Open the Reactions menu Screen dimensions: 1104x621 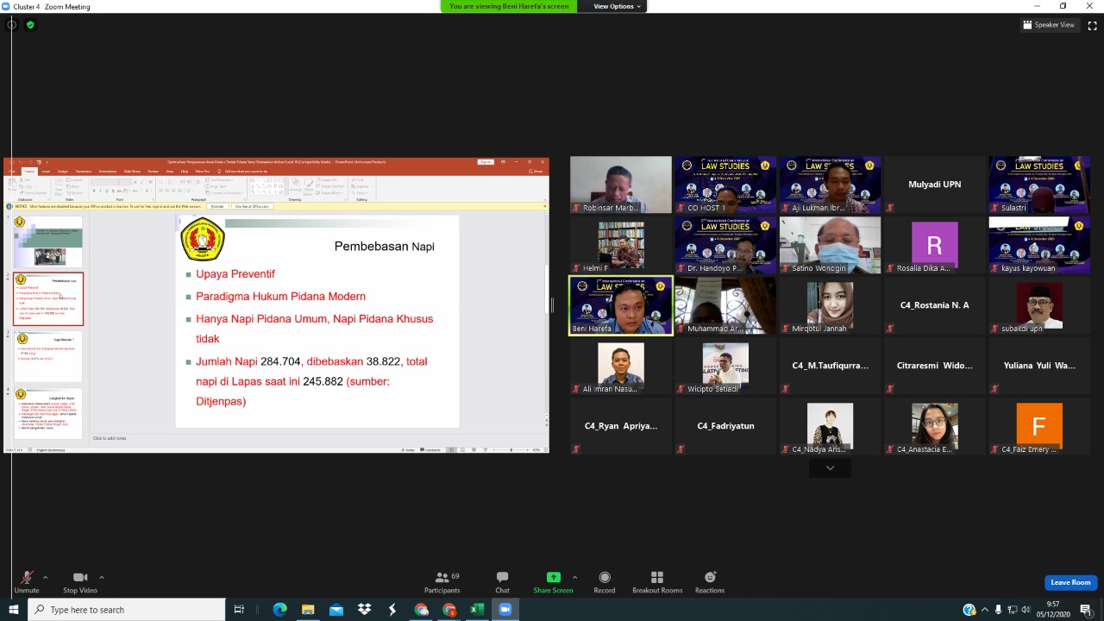tap(709, 581)
